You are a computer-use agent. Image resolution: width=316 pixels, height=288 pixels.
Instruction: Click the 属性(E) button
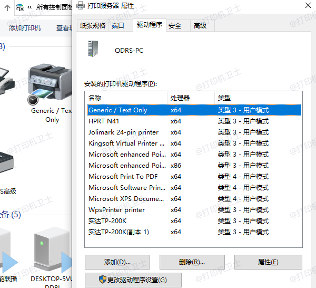(x=268, y=262)
